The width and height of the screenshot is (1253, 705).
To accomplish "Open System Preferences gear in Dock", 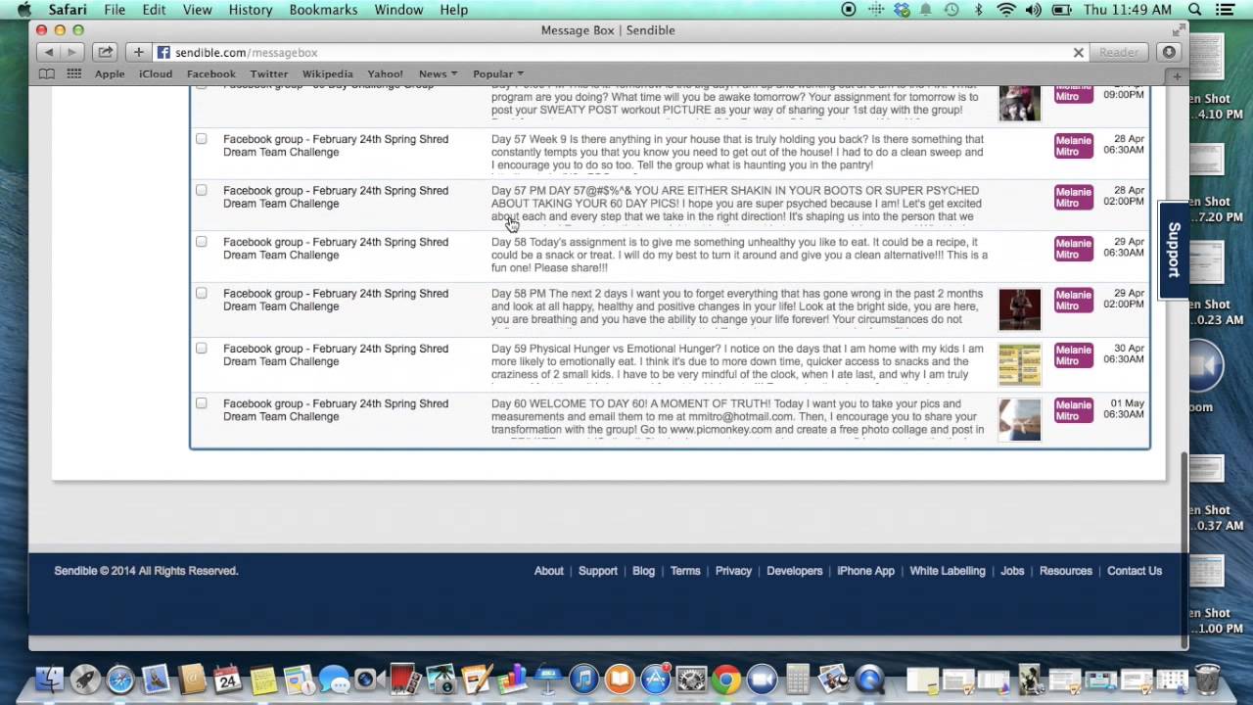I will [x=691, y=679].
